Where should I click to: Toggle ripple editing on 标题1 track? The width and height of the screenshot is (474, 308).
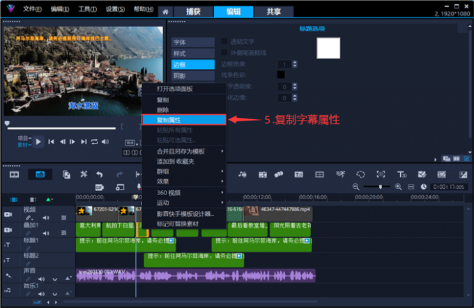[28, 248]
